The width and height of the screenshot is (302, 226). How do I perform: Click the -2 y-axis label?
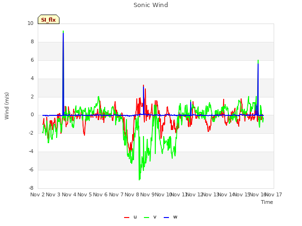point(31,133)
